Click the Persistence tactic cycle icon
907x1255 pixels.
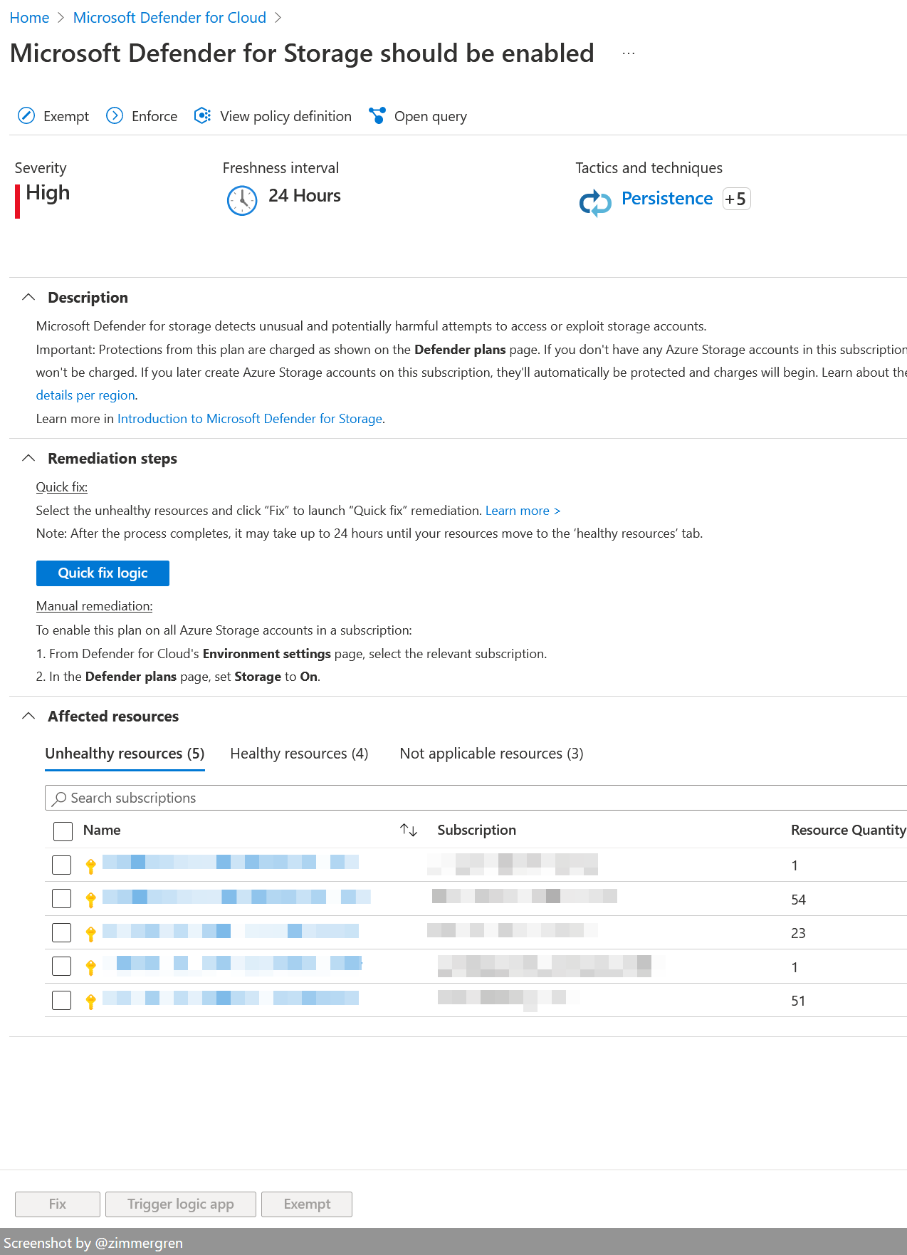tap(595, 203)
